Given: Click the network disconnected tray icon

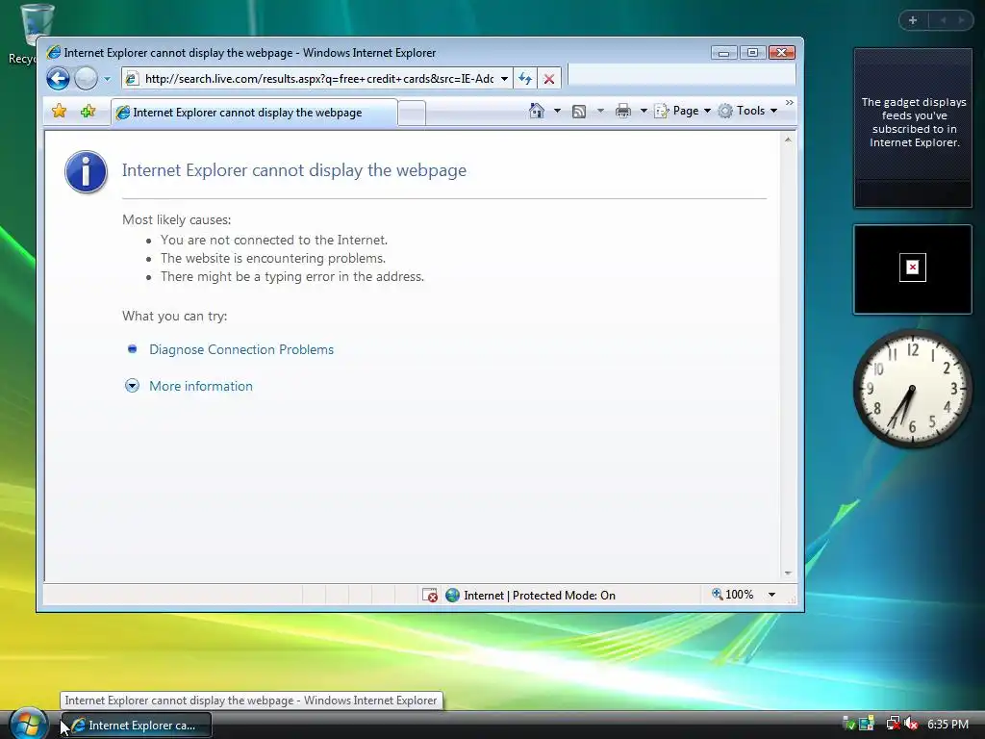Looking at the screenshot, I should click(x=893, y=724).
